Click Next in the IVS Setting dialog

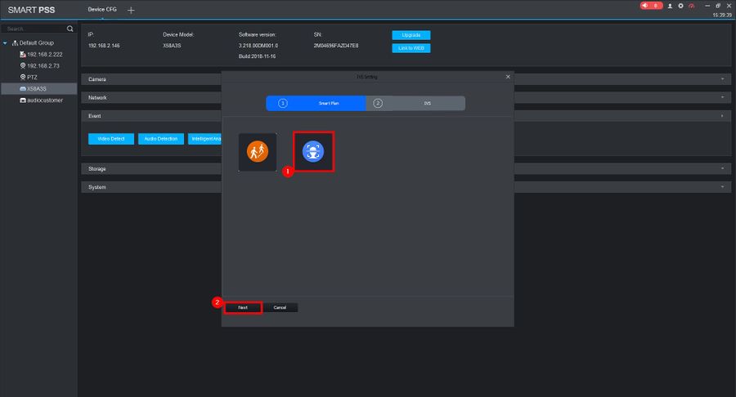[x=243, y=307]
